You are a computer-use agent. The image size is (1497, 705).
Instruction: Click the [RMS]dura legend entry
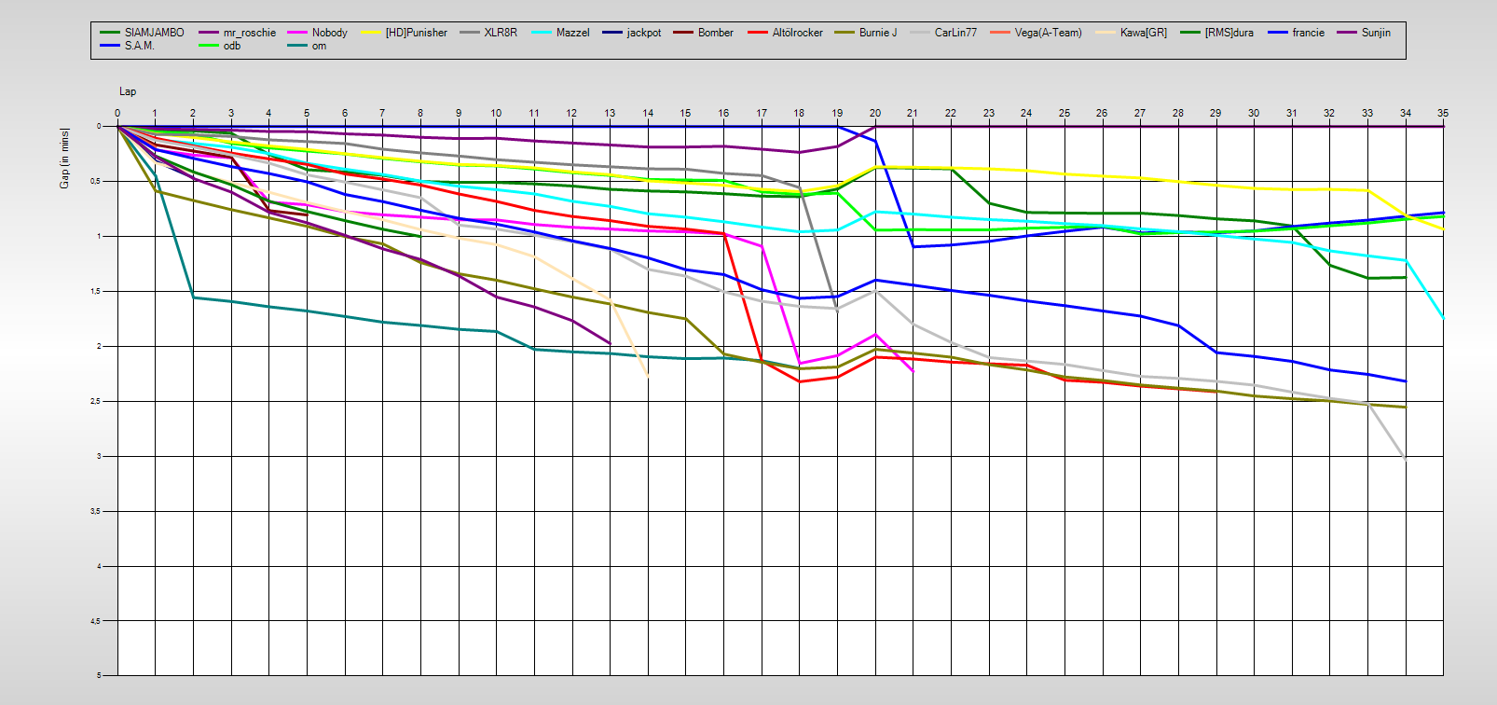coord(1229,33)
